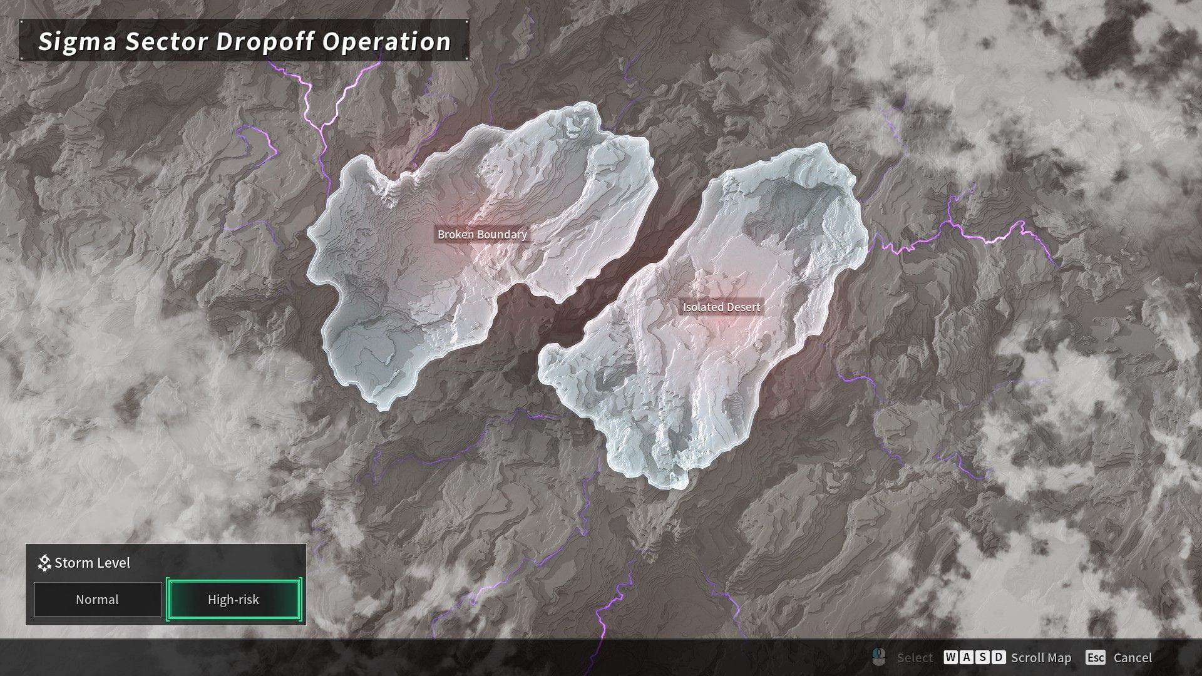1202x676 pixels.
Task: Select the Isolated Desert label
Action: point(721,307)
